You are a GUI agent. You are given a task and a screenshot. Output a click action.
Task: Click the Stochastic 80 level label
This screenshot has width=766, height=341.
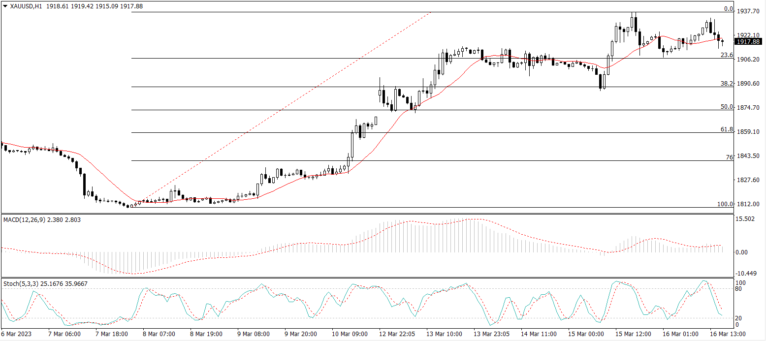(x=737, y=289)
